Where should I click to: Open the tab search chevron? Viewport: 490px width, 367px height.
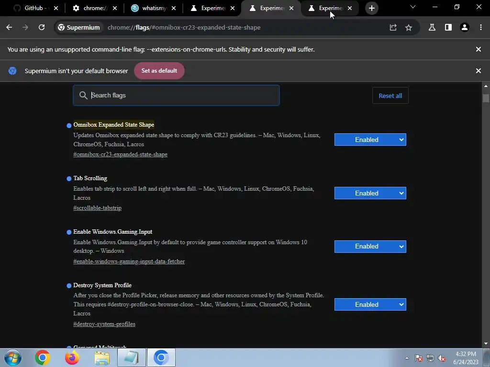[413, 7]
